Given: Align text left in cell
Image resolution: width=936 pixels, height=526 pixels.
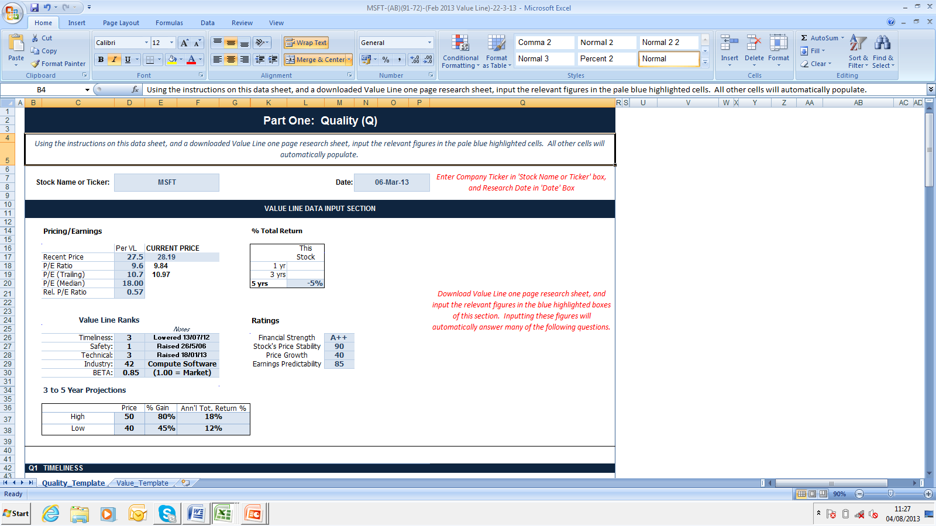Looking at the screenshot, I should coord(218,60).
